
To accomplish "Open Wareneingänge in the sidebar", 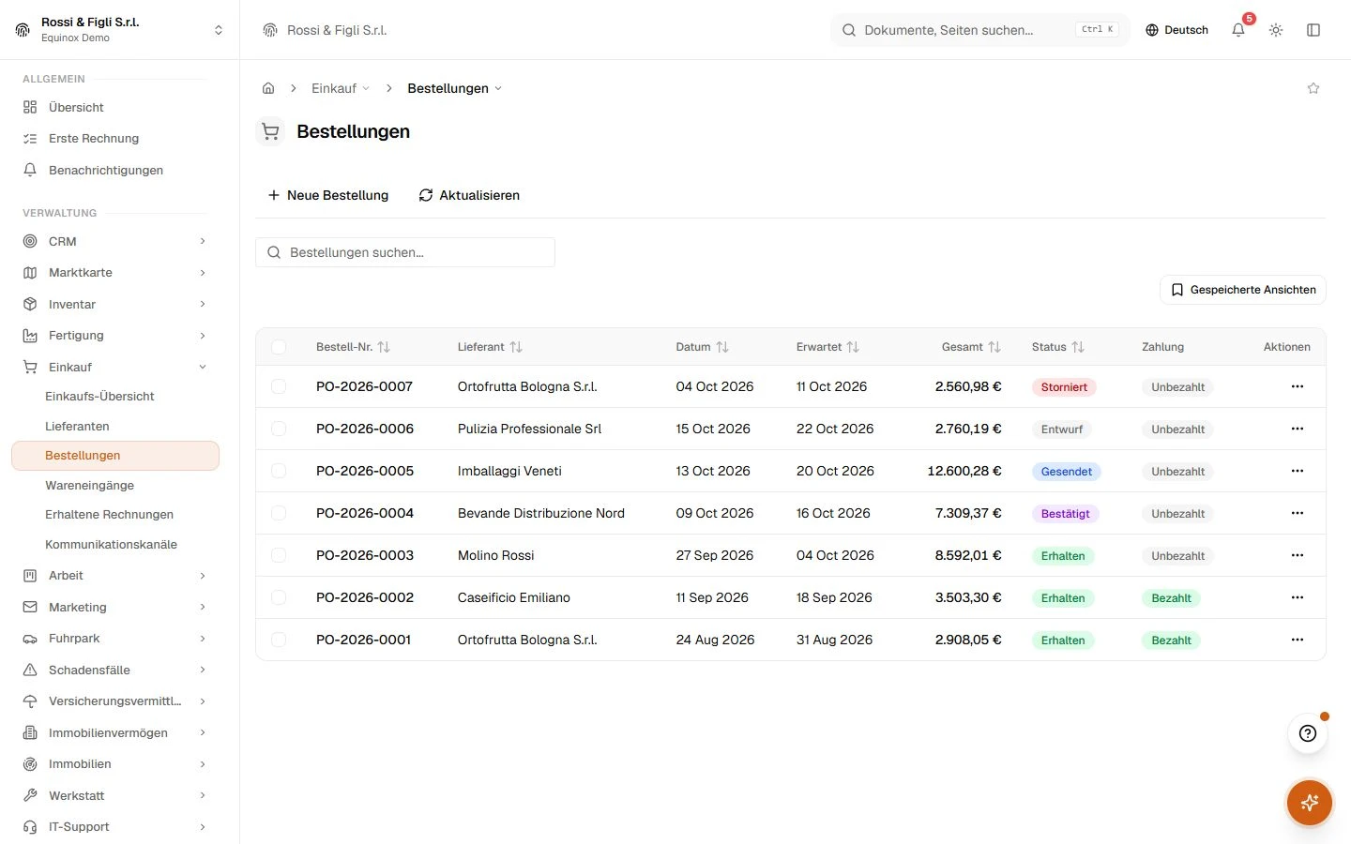I will coord(89,485).
